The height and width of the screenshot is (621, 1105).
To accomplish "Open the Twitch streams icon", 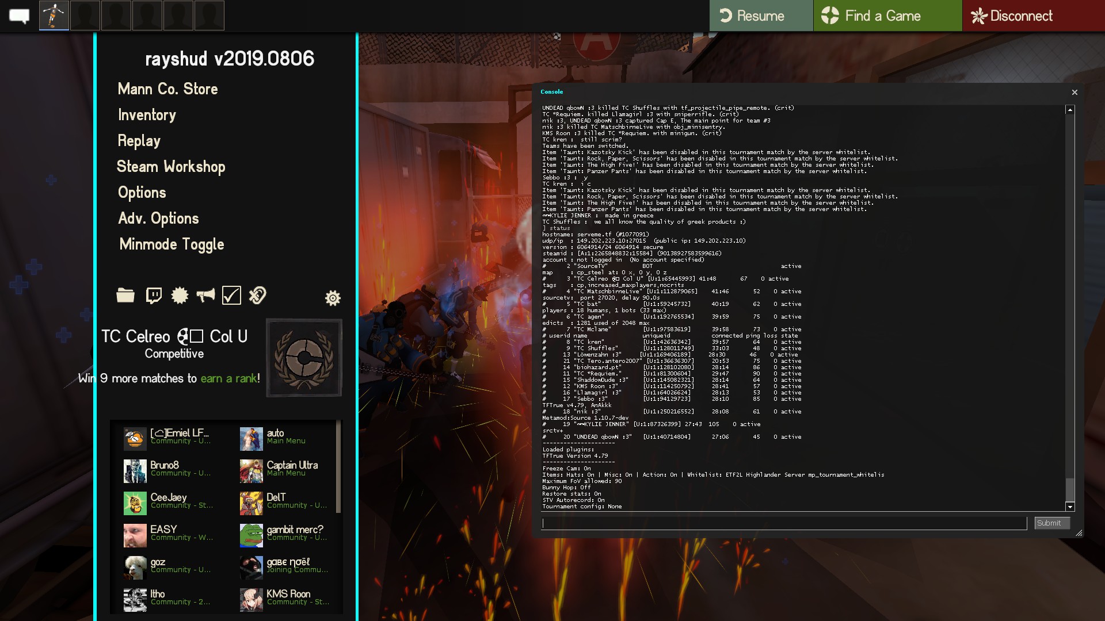I will [x=154, y=296].
